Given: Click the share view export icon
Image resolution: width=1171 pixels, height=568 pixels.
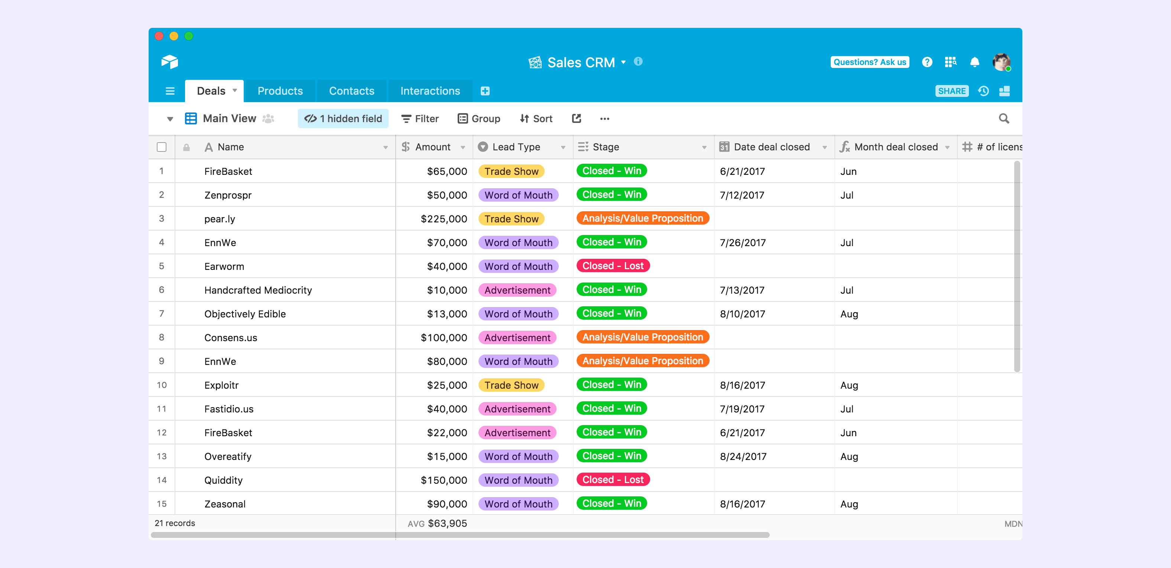Looking at the screenshot, I should [x=577, y=118].
